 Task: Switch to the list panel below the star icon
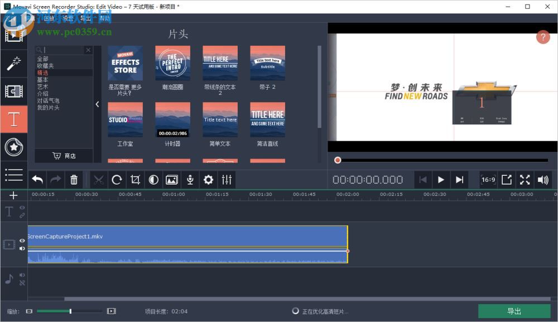(x=14, y=175)
